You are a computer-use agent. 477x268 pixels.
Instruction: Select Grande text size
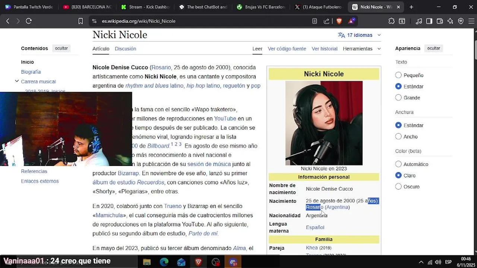coord(398,98)
